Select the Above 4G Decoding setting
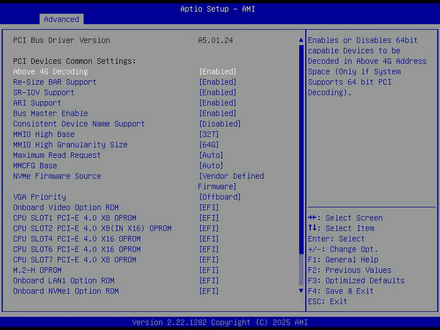 [51, 71]
